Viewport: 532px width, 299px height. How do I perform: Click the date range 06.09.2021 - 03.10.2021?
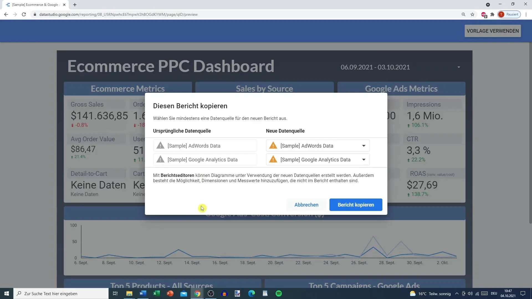pos(375,67)
